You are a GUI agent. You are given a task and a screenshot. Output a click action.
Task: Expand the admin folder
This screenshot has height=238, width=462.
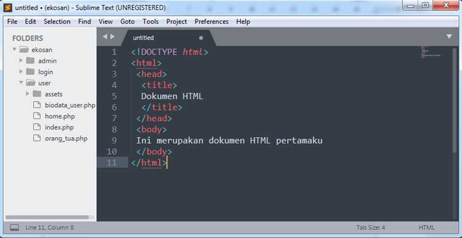[x=21, y=61]
